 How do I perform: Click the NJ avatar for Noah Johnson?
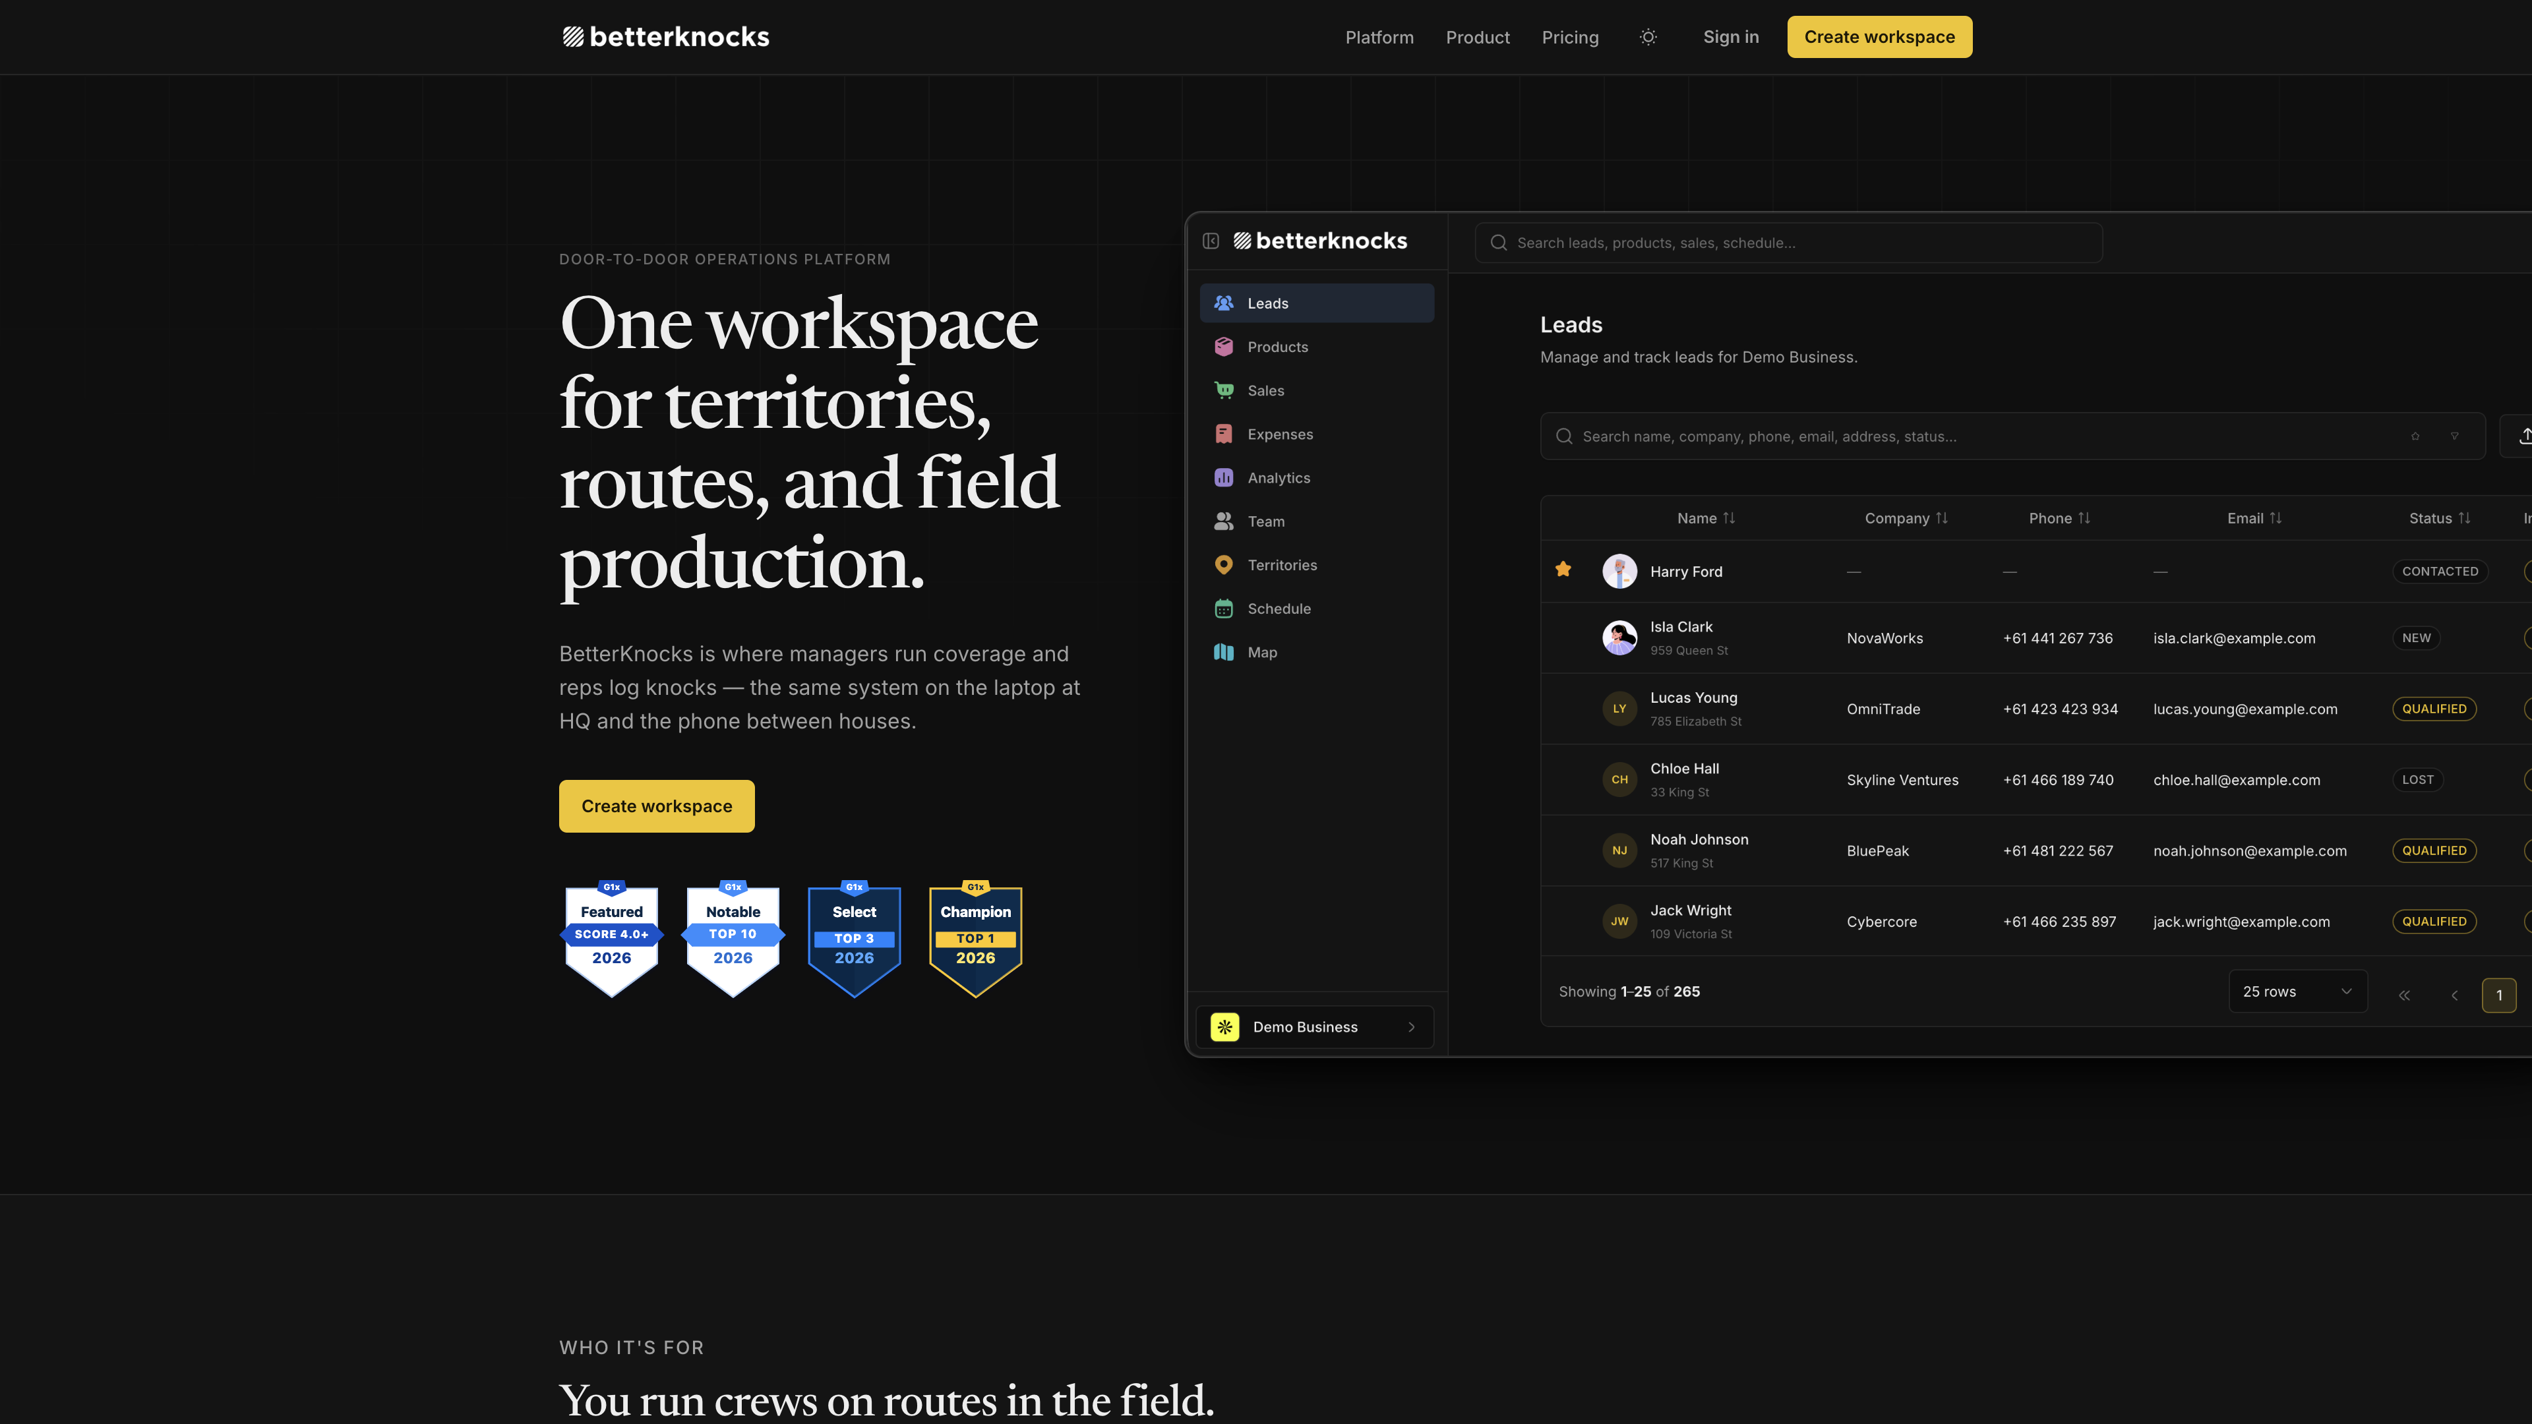coord(1620,850)
